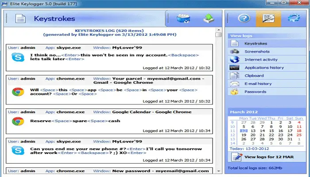Viewport: 310px width, 177px height.
Task: Click the Internet activity globe icon
Action: pos(234,59)
